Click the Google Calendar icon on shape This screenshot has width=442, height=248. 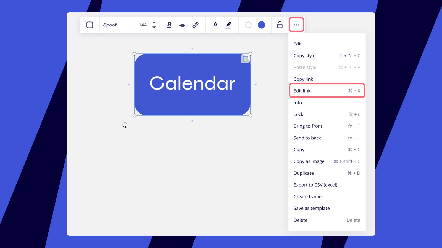(245, 59)
